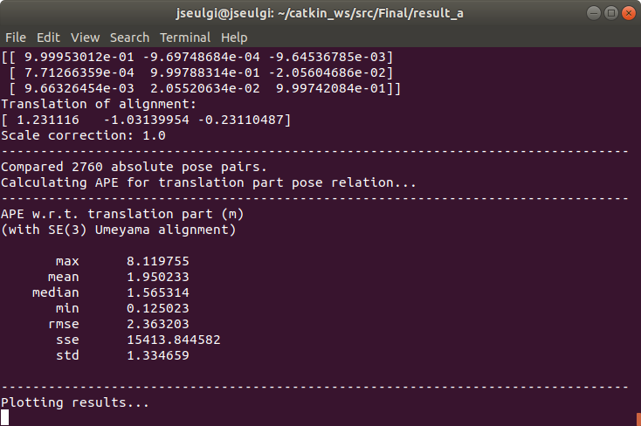This screenshot has height=426, width=641.
Task: Minimize the terminal window
Action: coord(593,13)
